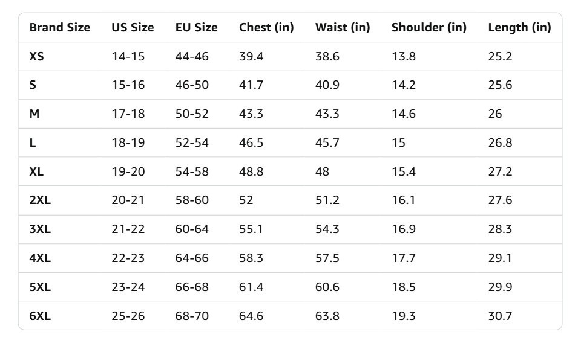Select the 6XL brand size row label
Viewport: 578px width, 352px height.
[40, 316]
